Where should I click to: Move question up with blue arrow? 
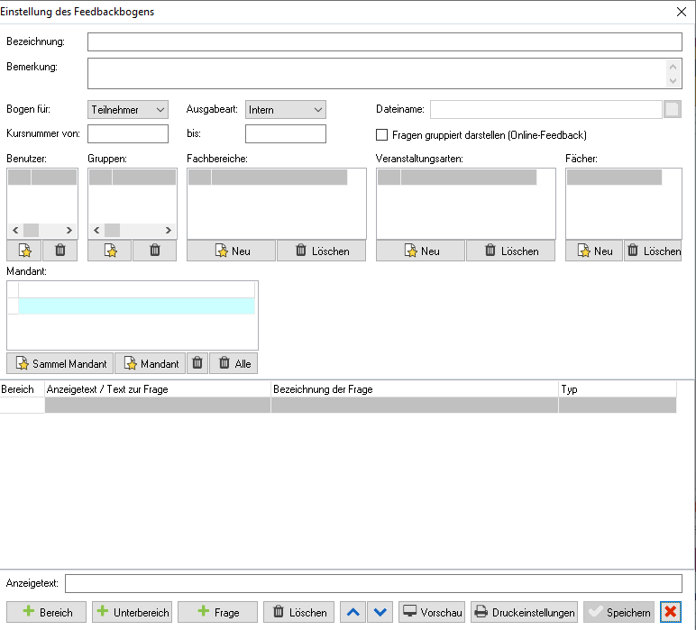click(353, 612)
